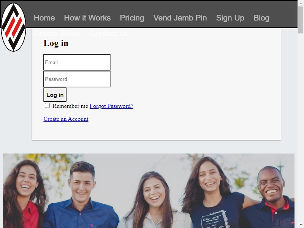The width and height of the screenshot is (304, 228).
Task: Open the faded Contact Us nav link
Action: pos(109,33)
